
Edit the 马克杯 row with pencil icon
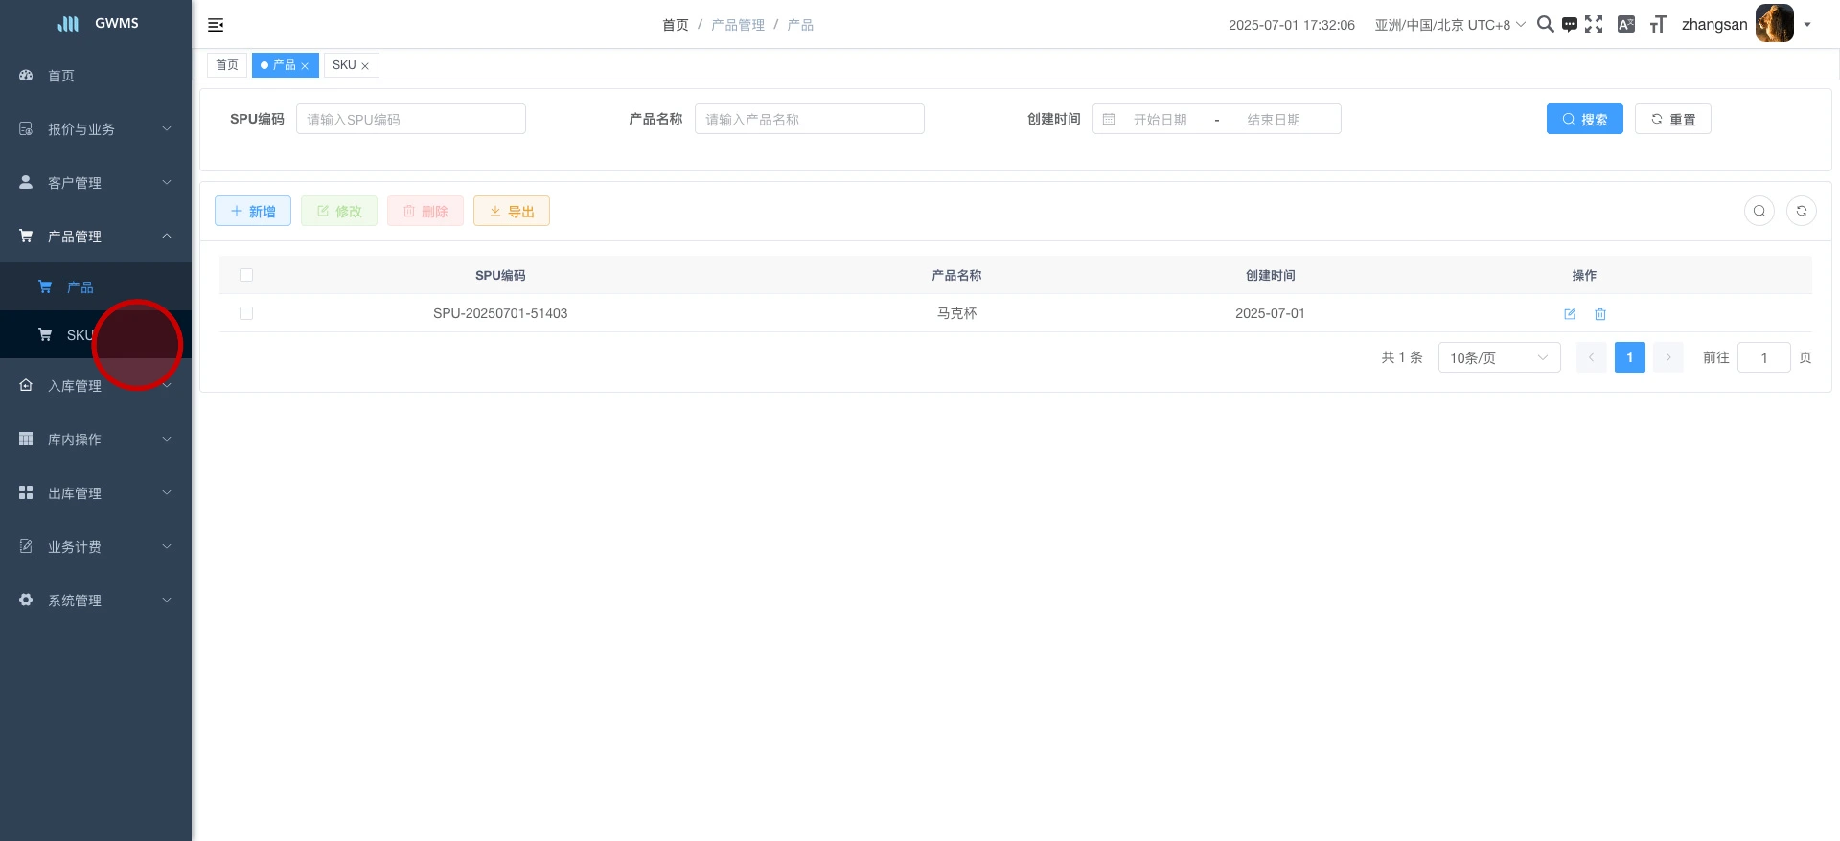(x=1570, y=314)
